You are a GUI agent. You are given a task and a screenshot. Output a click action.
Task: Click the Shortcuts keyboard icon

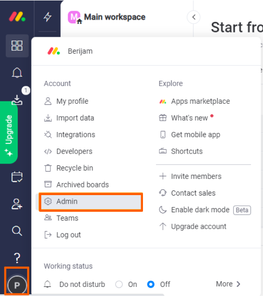[163, 151]
